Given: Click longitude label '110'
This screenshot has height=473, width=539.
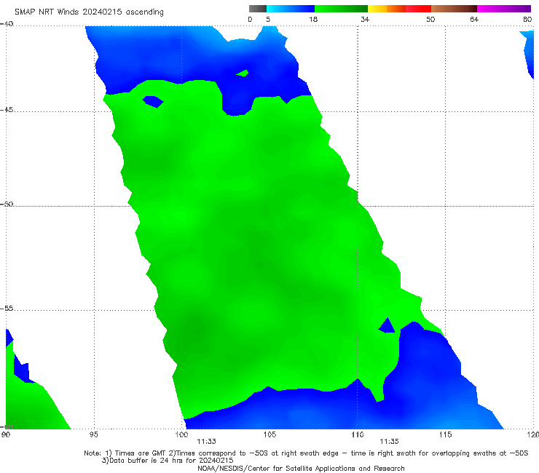Looking at the screenshot, I should (358, 435).
